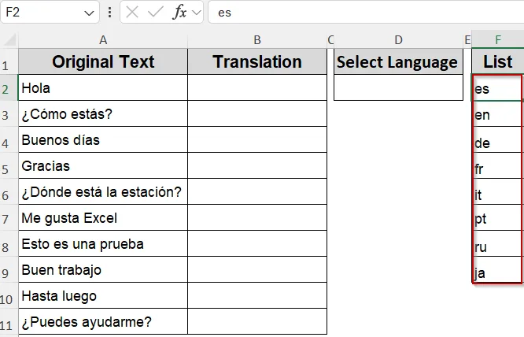Select cell containing Gracias
This screenshot has width=524, height=337.
pyautogui.click(x=103, y=165)
